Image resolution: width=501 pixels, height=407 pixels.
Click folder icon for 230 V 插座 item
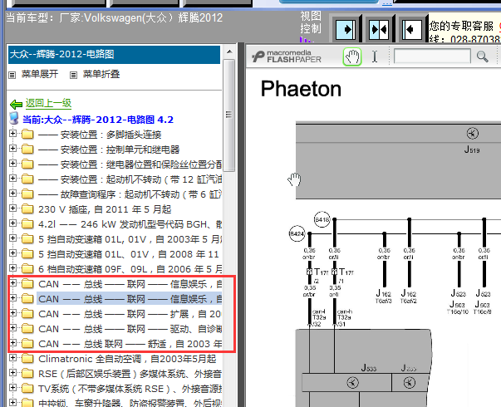click(27, 209)
